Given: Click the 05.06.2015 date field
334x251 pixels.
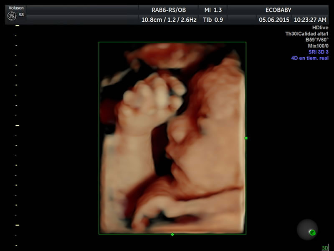Looking at the screenshot, I should 273,19.
